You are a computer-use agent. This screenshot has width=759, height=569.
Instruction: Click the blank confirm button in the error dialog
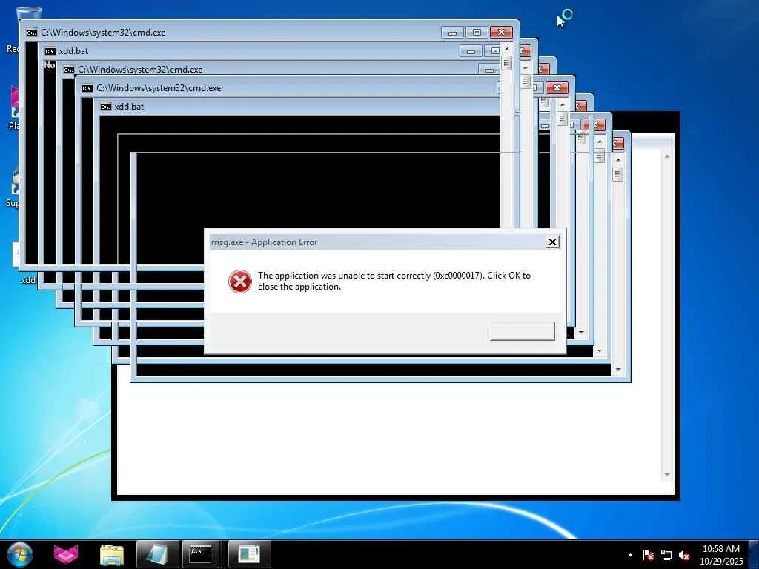523,331
